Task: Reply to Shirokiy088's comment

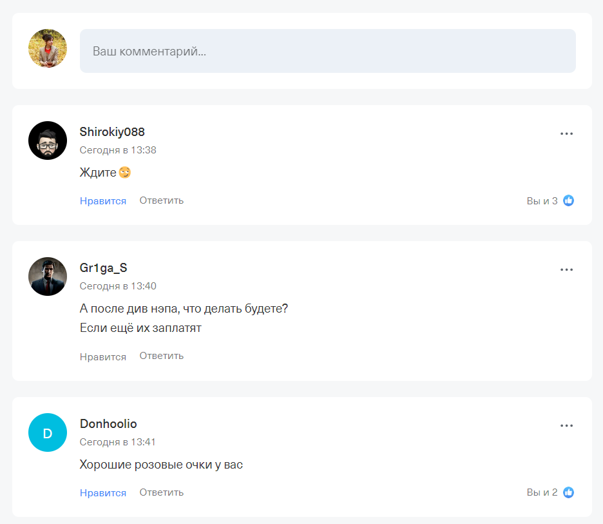Action: click(161, 200)
